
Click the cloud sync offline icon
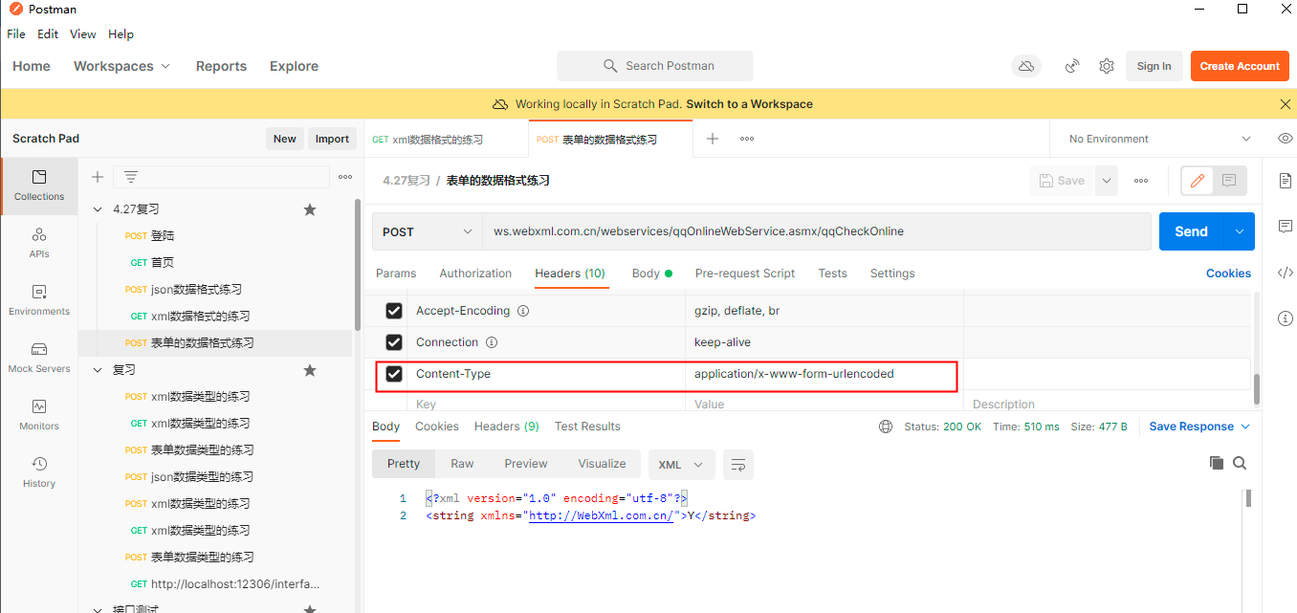tap(1026, 66)
